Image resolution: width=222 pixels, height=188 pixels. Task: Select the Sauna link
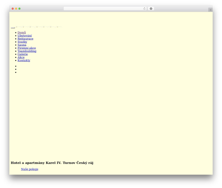pos(22,45)
